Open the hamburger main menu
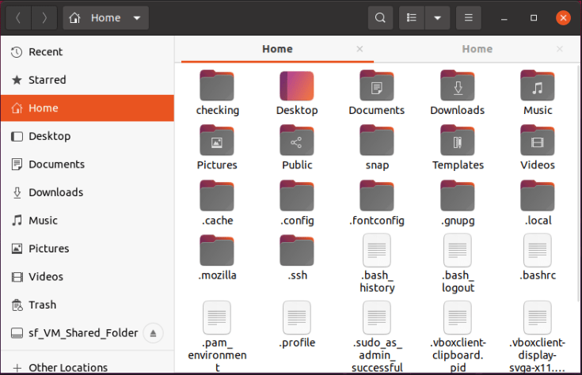Viewport: 582px width, 375px height. [469, 18]
